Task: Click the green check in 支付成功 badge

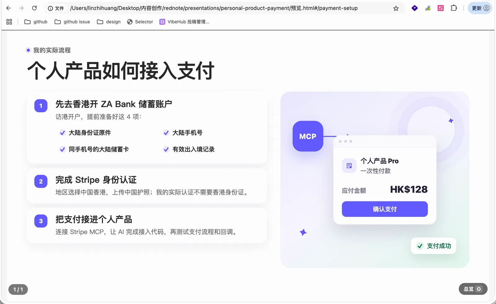Action: tap(420, 246)
